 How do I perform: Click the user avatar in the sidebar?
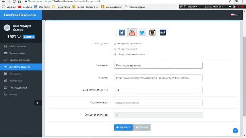click(7, 28)
